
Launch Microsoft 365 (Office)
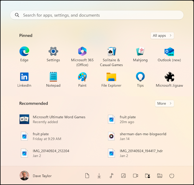(x=82, y=56)
